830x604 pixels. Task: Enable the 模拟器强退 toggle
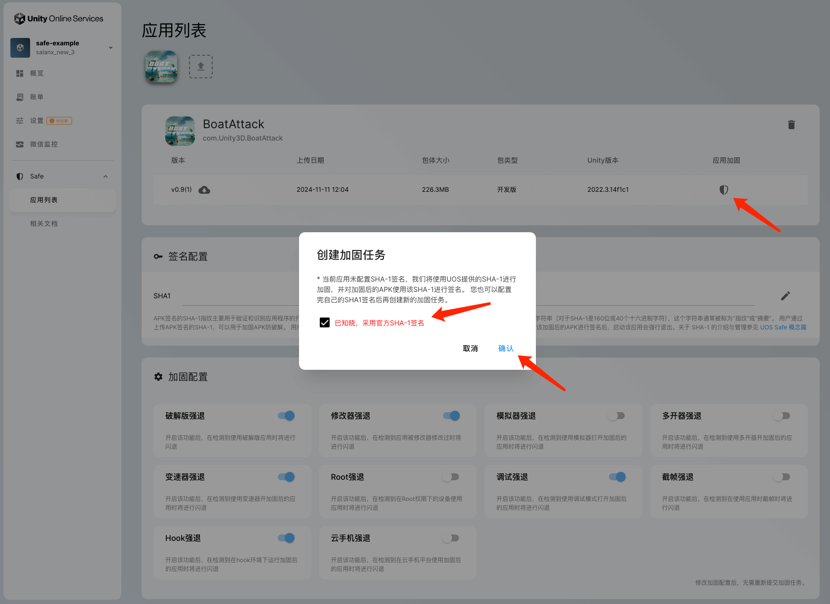[617, 416]
